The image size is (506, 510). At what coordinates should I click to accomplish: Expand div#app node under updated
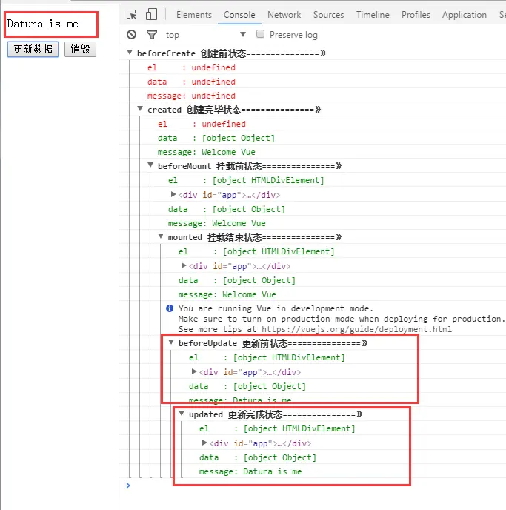tap(204, 443)
